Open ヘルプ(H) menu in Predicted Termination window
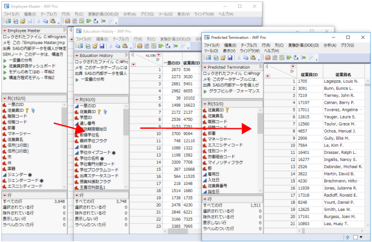Viewport: 372px width, 242px height. [x=272, y=50]
